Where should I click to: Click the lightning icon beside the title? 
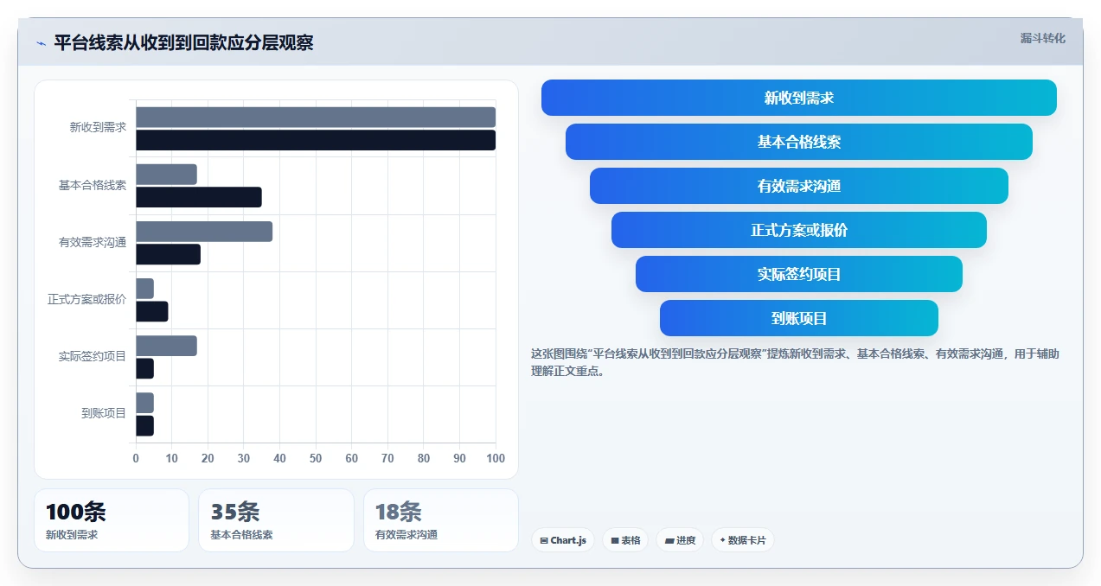[41, 43]
